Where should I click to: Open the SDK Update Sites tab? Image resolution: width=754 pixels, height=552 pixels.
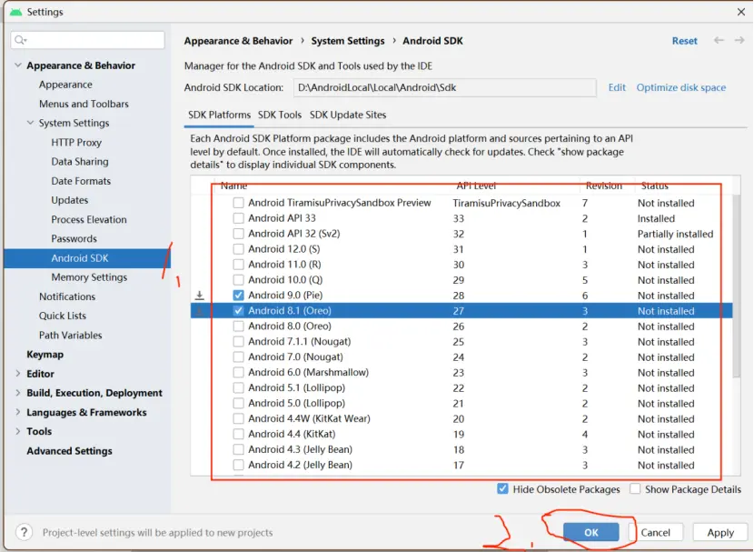click(348, 115)
